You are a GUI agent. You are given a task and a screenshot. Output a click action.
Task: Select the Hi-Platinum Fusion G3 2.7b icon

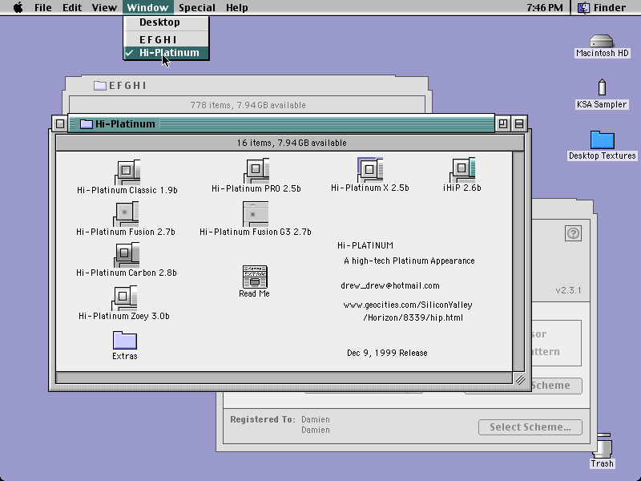click(x=256, y=214)
